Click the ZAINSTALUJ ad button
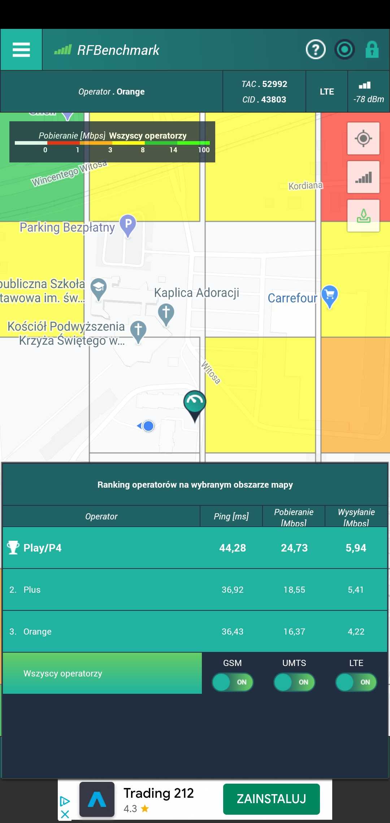The width and height of the screenshot is (390, 823). click(272, 799)
